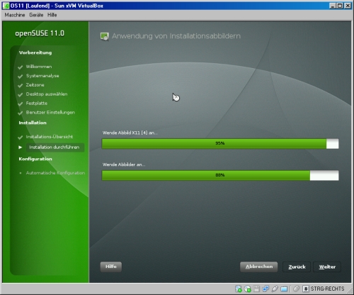Click the keyboard capture arrow icon
Image resolution: width=354 pixels, height=295 pixels.
pos(306,289)
